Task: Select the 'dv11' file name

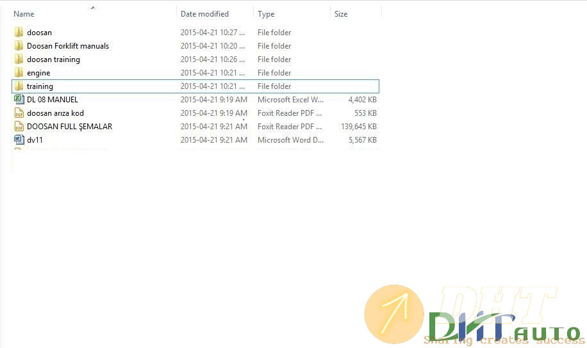Action: (x=35, y=140)
